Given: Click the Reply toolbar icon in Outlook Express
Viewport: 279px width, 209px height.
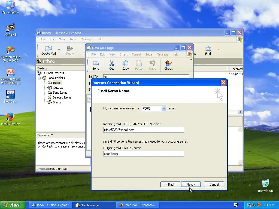Looking at the screenshot, I should [70, 50].
